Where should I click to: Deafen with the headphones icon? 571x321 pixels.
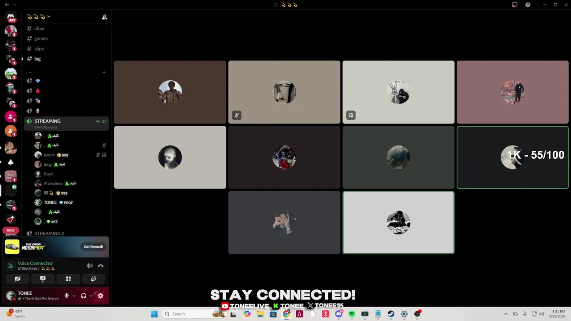83,296
